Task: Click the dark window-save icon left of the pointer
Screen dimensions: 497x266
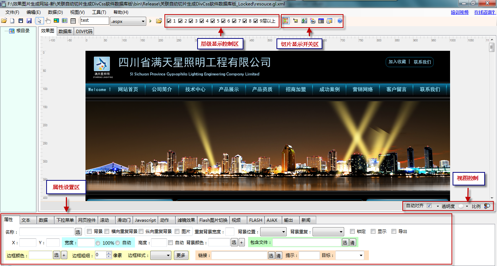Action: pyautogui.click(x=21, y=21)
